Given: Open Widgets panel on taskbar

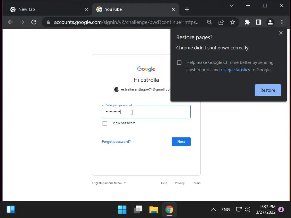Looking at the screenshot, I should (11, 210).
